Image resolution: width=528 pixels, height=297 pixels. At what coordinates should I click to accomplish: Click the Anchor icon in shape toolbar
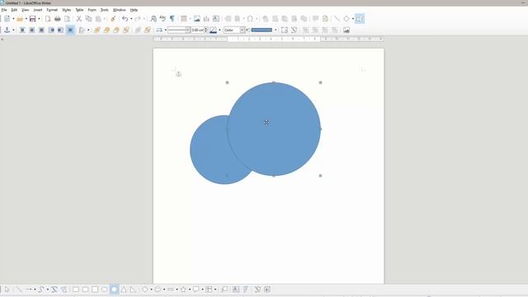(x=7, y=31)
